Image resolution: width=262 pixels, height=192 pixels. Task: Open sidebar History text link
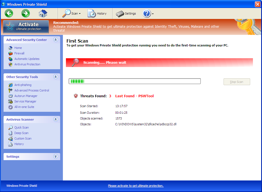(19, 144)
